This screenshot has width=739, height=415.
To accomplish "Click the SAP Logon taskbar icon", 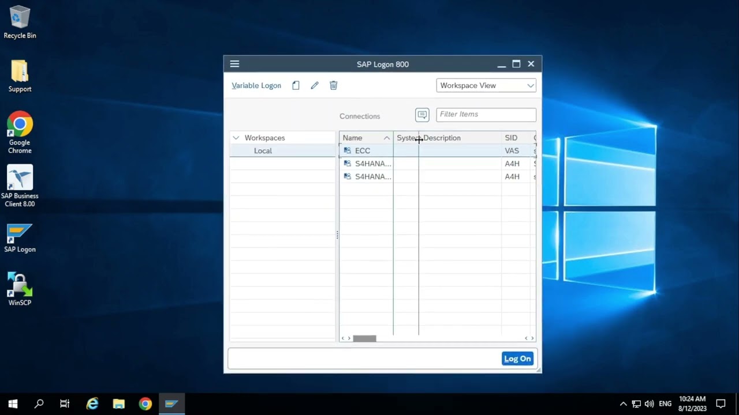I will click(x=171, y=403).
